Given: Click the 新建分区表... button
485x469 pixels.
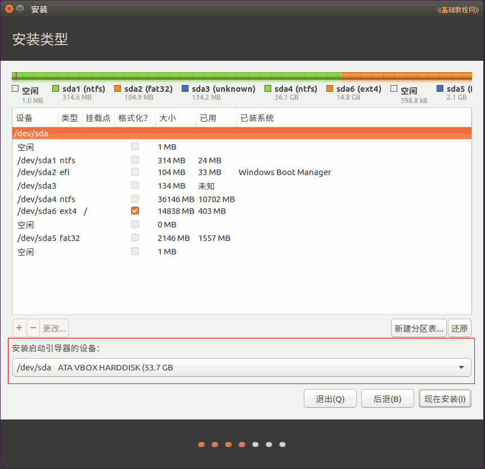Looking at the screenshot, I should pyautogui.click(x=419, y=328).
